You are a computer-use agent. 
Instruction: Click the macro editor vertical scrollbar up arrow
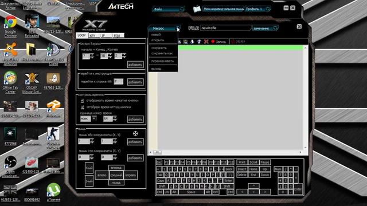(x=305, y=48)
